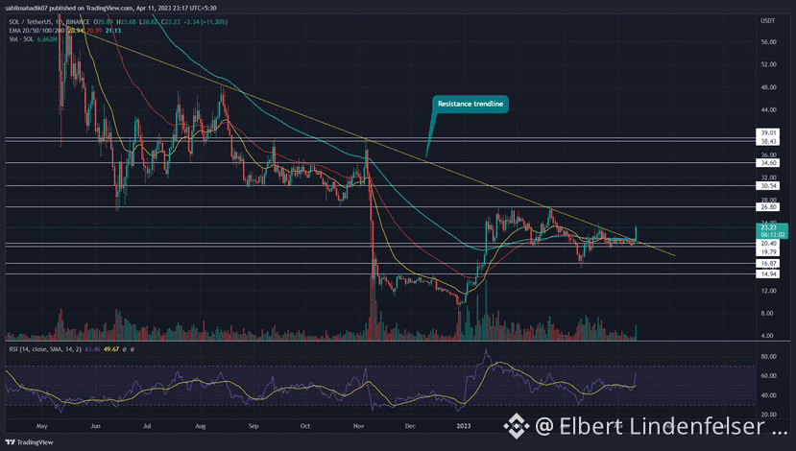Click the 52.00 price axis tick
This screenshot has height=451, width=796.
768,64
